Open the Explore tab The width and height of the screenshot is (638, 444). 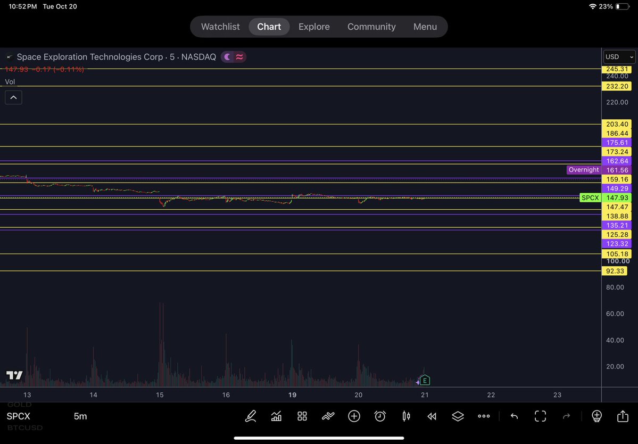point(314,27)
